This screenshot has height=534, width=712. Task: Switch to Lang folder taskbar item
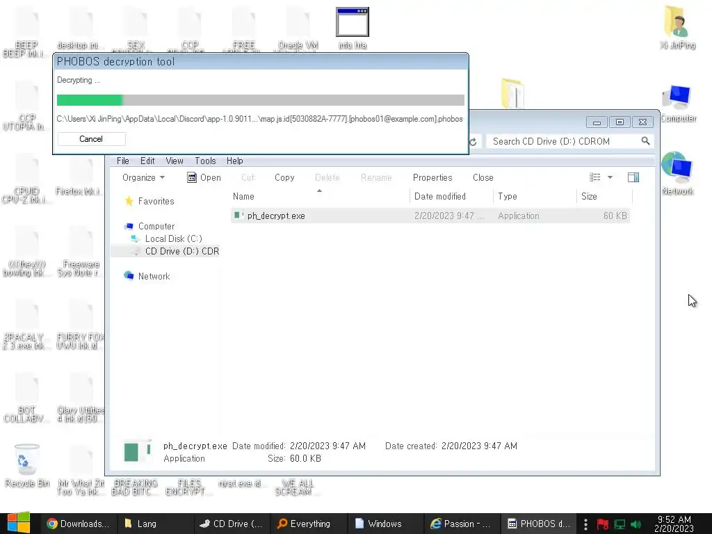click(x=155, y=524)
